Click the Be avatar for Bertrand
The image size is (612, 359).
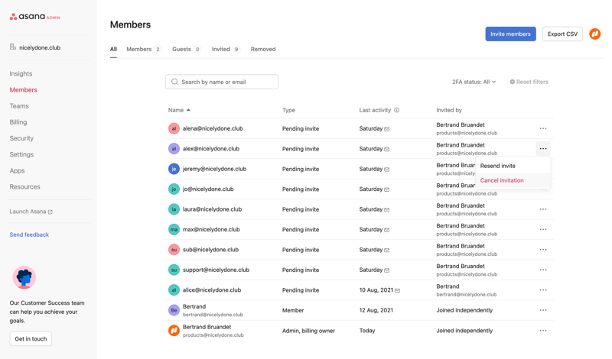pyautogui.click(x=174, y=310)
